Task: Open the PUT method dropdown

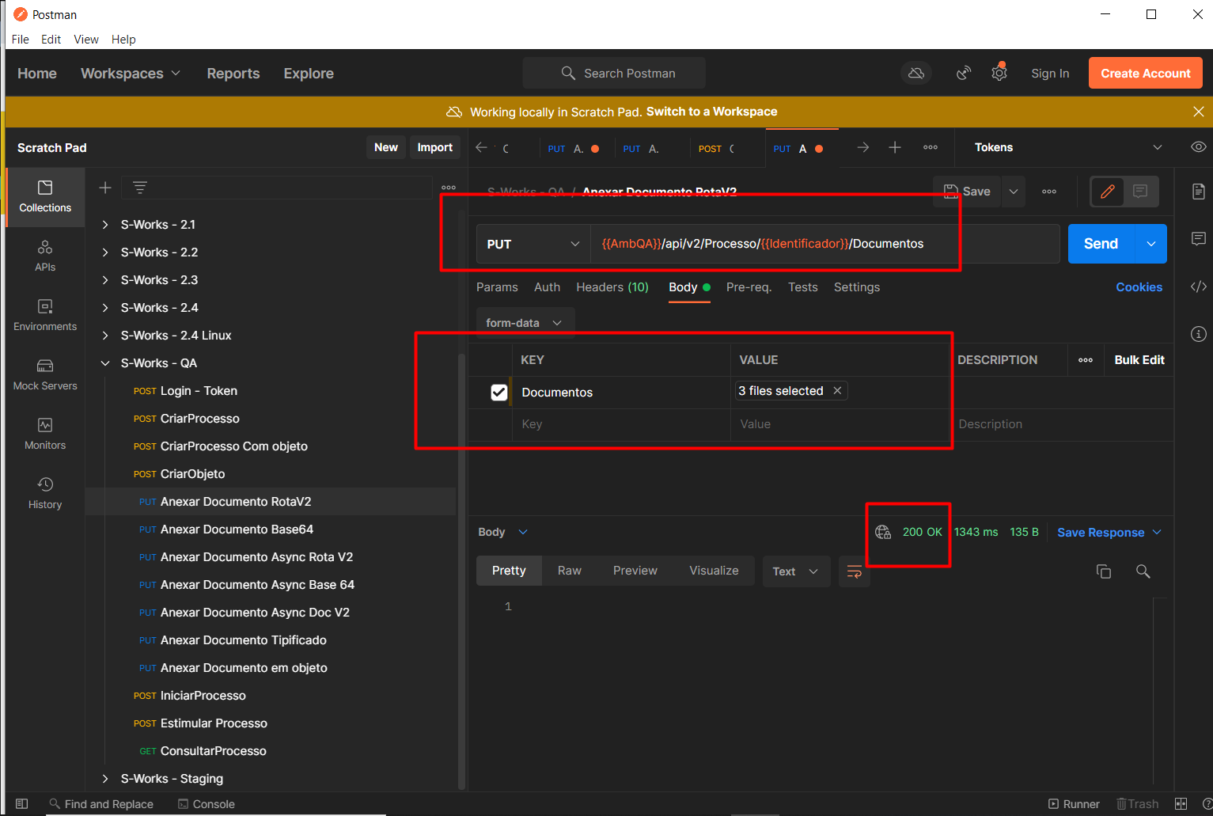Action: coord(534,244)
